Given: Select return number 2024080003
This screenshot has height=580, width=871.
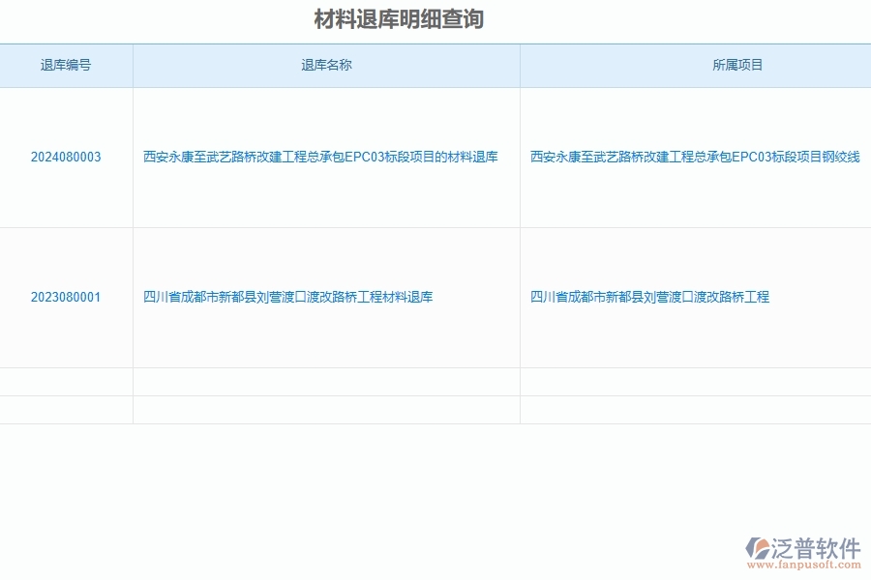Looking at the screenshot, I should click(65, 157).
